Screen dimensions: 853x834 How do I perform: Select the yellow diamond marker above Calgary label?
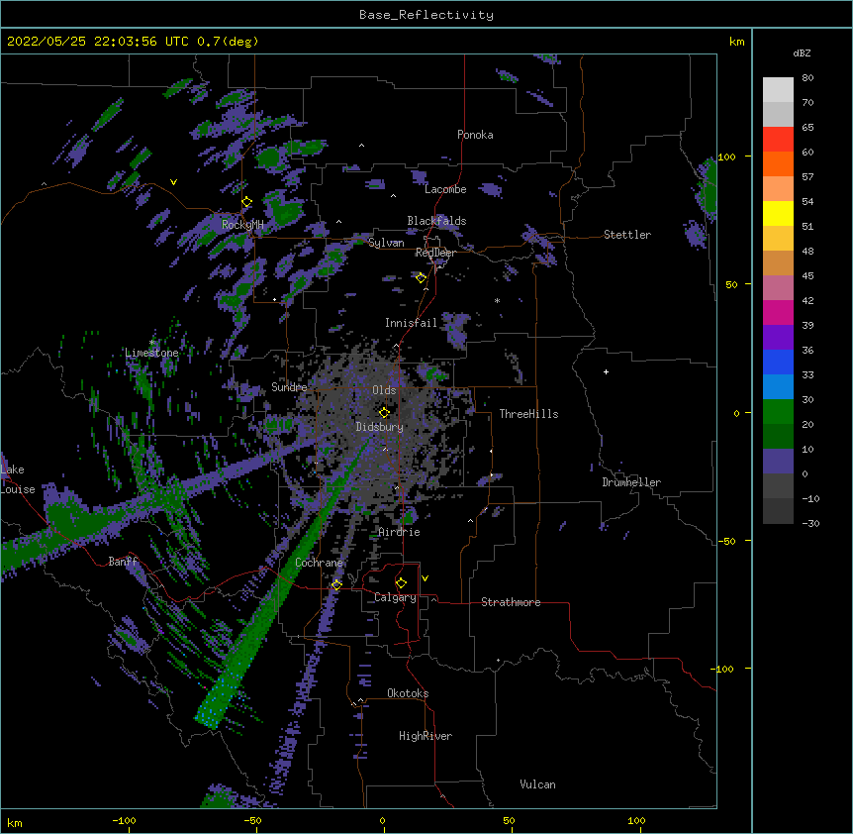pyautogui.click(x=401, y=583)
